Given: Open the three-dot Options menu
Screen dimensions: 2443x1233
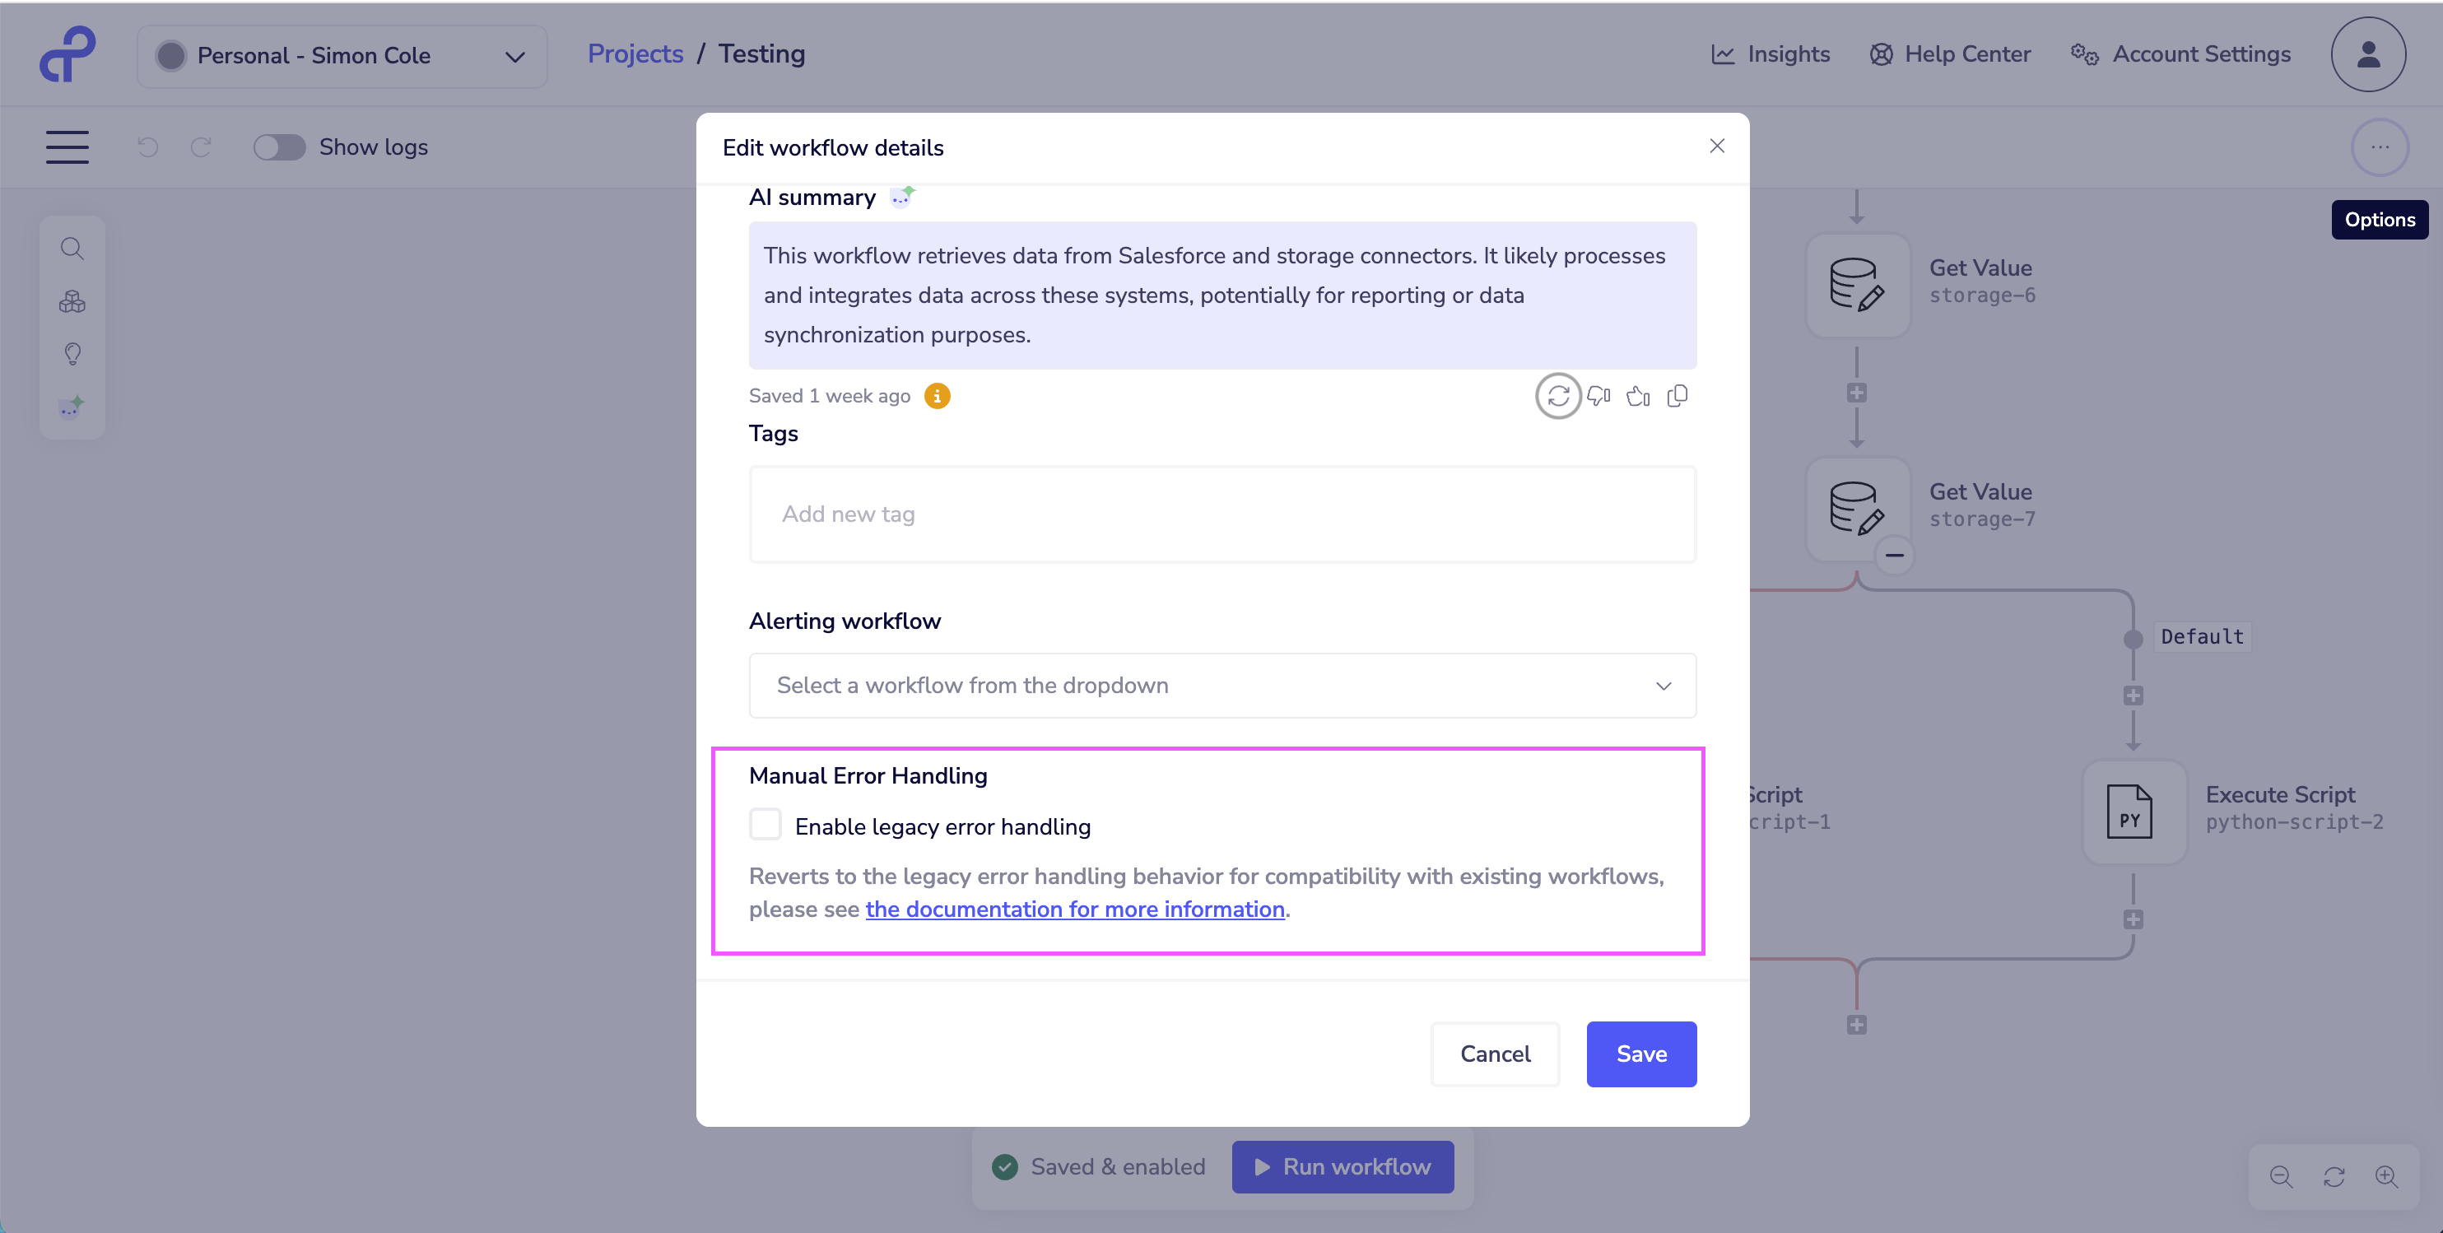Looking at the screenshot, I should click(2379, 147).
